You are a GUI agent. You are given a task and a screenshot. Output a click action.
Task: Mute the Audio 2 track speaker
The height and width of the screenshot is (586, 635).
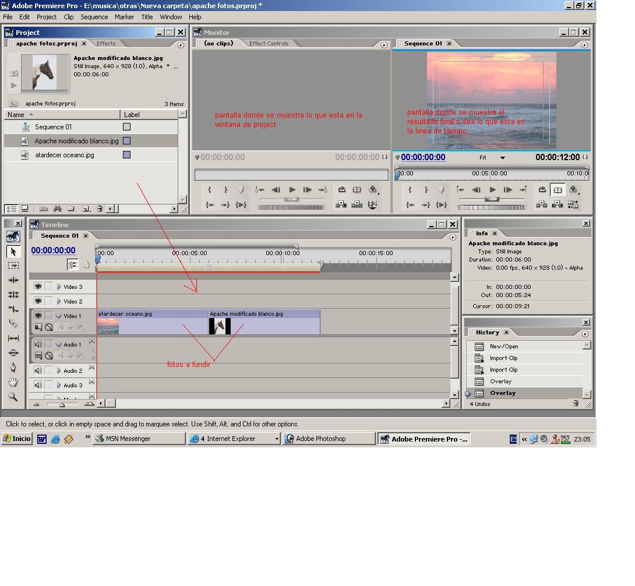pos(38,370)
